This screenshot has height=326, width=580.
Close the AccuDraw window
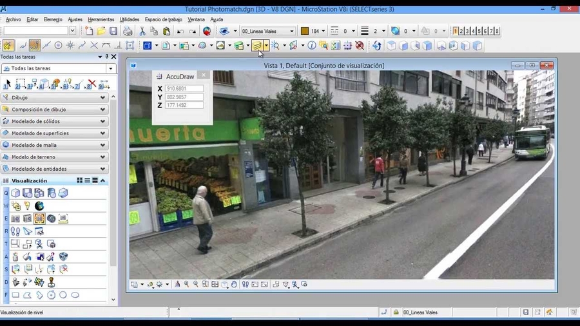click(x=204, y=75)
